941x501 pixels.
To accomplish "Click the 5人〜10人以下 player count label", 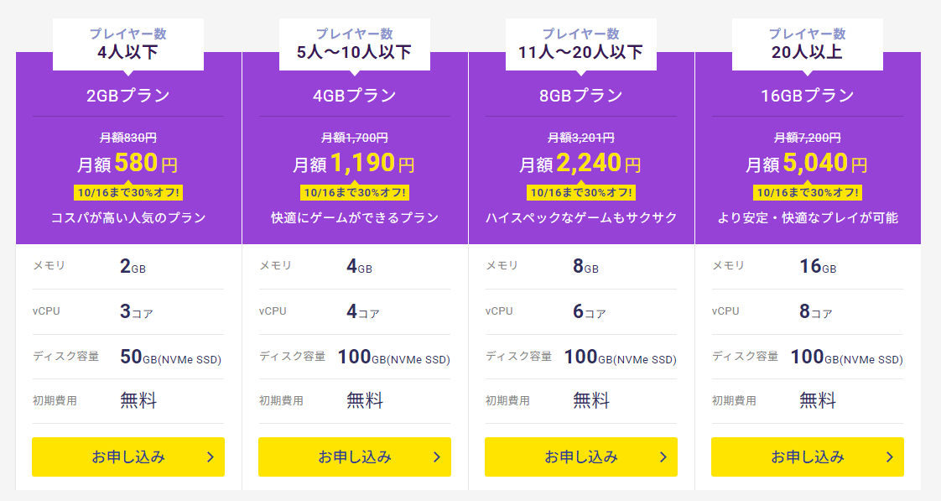I will [x=354, y=52].
